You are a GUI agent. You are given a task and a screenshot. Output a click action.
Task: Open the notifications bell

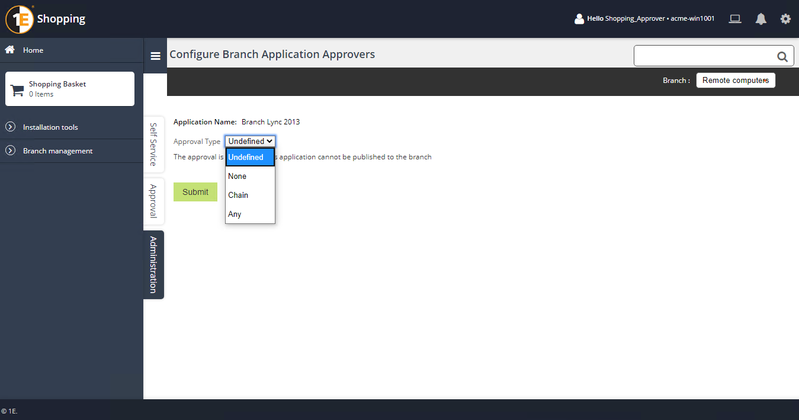point(761,19)
